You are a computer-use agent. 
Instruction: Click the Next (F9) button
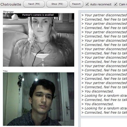(x=34, y=4)
